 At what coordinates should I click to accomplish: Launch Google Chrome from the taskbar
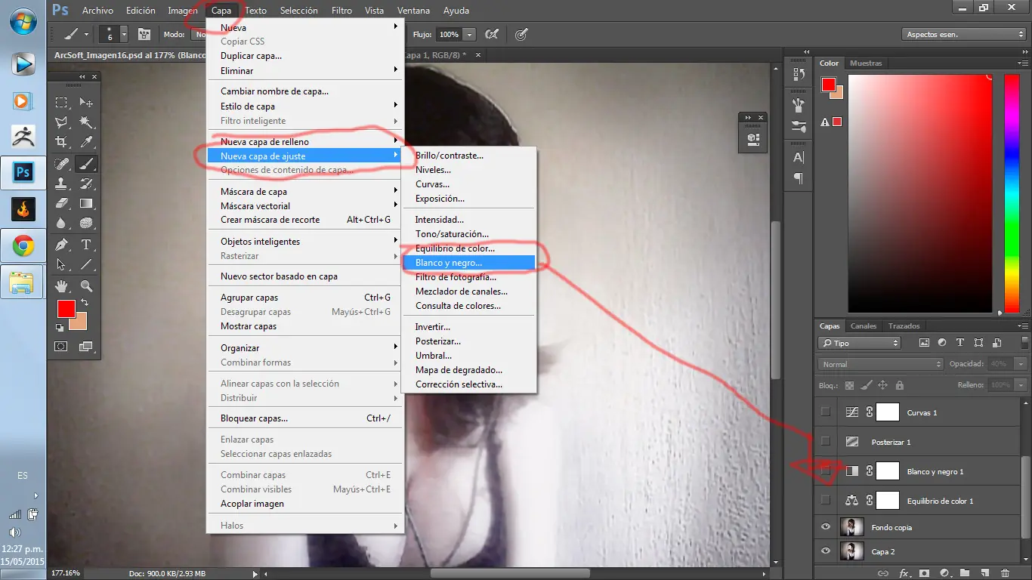tap(23, 246)
